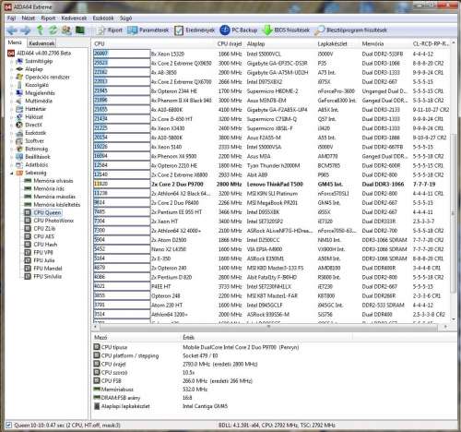Open the Riport menu
The height and width of the screenshot is (432, 461).
(x=48, y=18)
